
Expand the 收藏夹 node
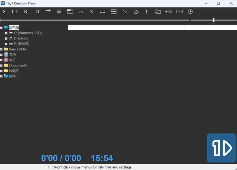(1, 71)
